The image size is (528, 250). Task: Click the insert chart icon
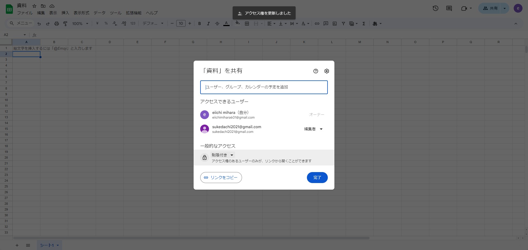coord(335,24)
